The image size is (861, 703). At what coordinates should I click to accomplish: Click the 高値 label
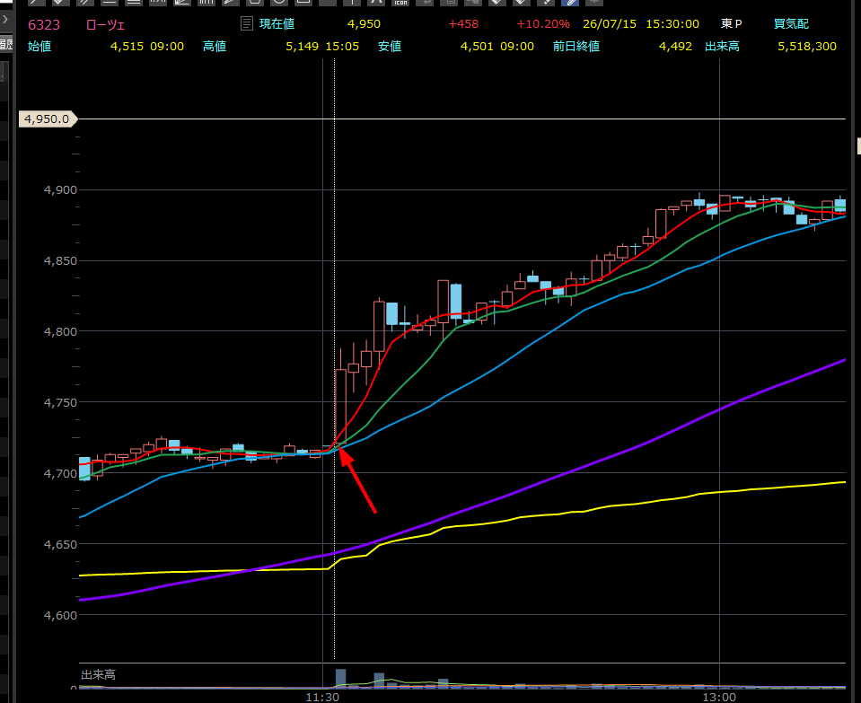(x=215, y=46)
